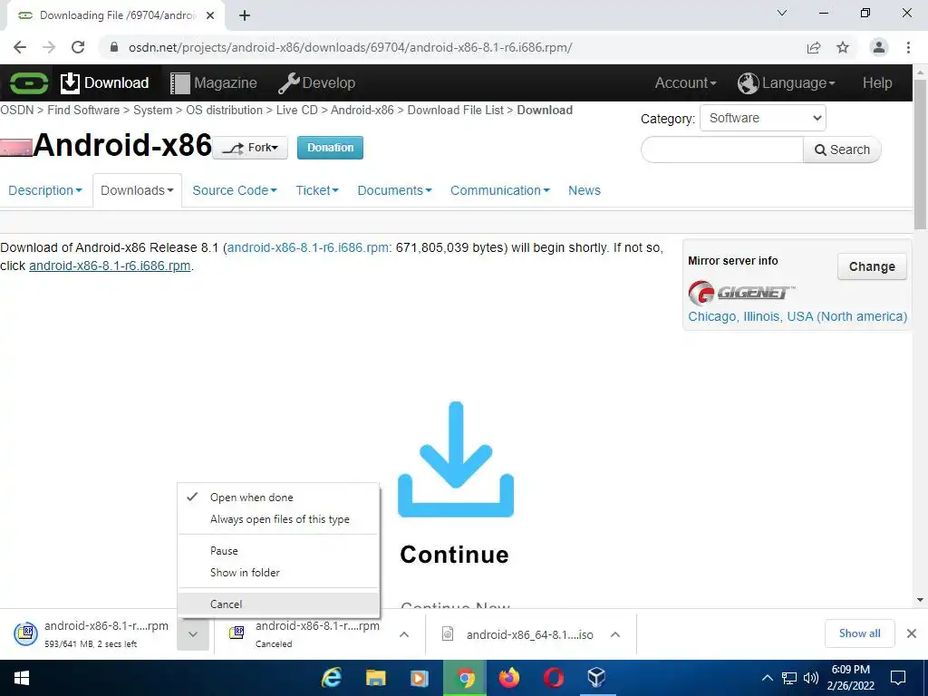Open the Chrome three-dot menu
The image size is (928, 696).
pyautogui.click(x=908, y=47)
